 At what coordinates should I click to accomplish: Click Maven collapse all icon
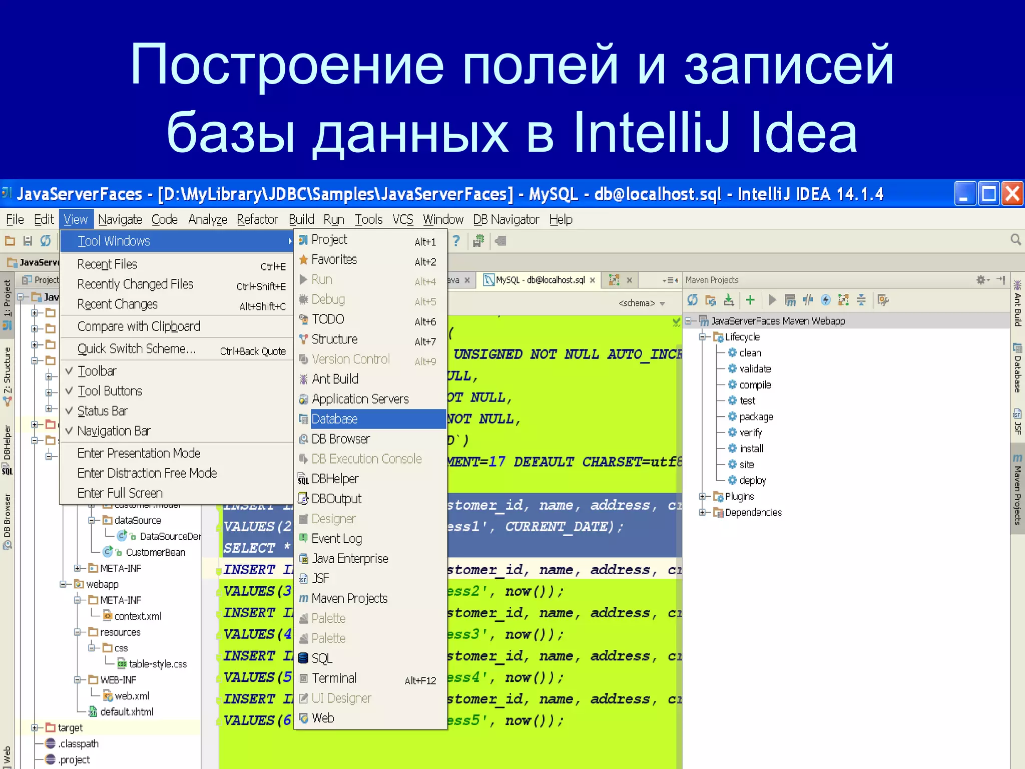coord(861,300)
